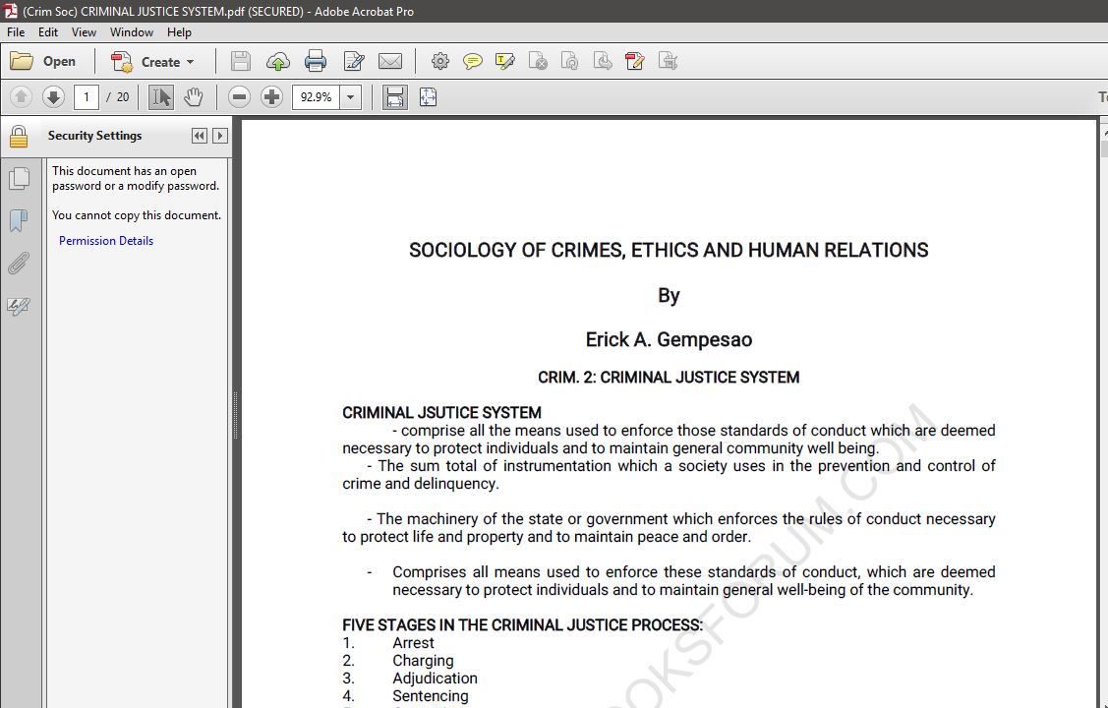The width and height of the screenshot is (1108, 708).
Task: Open the Attachments paperclip panel icon
Action: tap(19, 264)
